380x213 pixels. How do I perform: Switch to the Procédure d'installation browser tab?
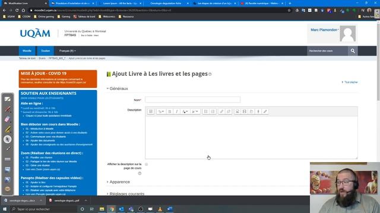pyautogui.click(x=72, y=4)
